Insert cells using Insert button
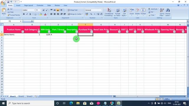 132,12
